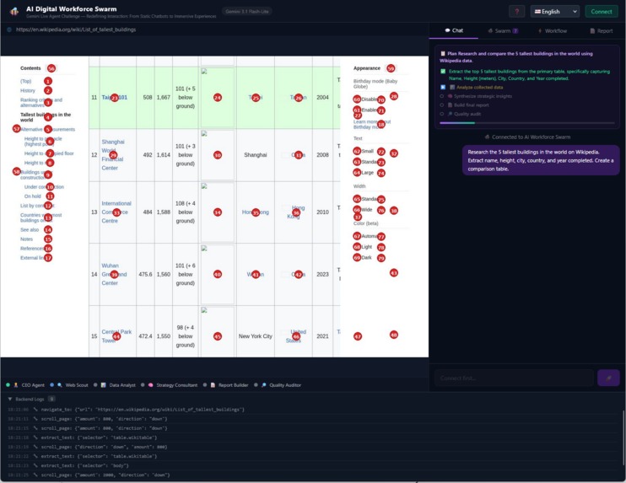
Task: Open the History entry in Contents
Action: pyautogui.click(x=28, y=90)
